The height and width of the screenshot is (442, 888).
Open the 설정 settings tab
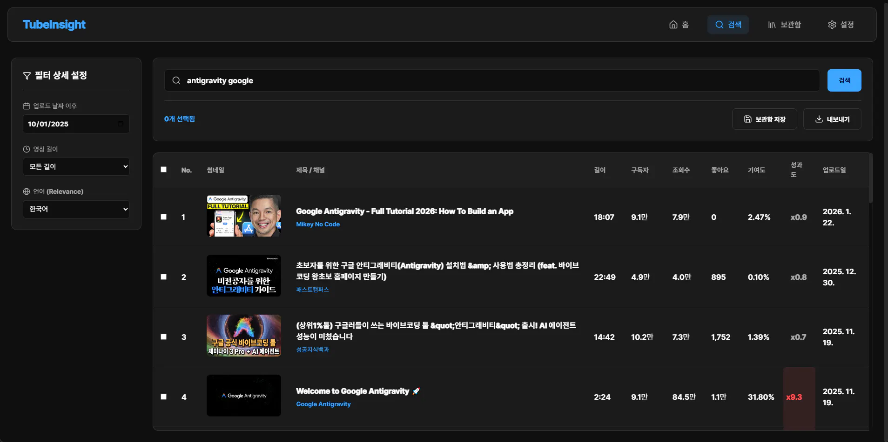(x=841, y=25)
